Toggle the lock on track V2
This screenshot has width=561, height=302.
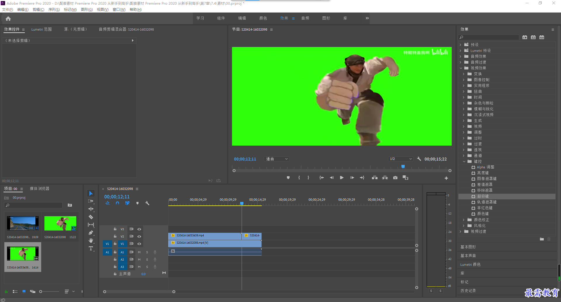coord(115,236)
